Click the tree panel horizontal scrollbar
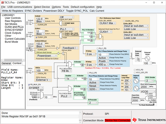Image resolution: width=166 pixels, height=124 pixels. pyautogui.click(x=13, y=60)
